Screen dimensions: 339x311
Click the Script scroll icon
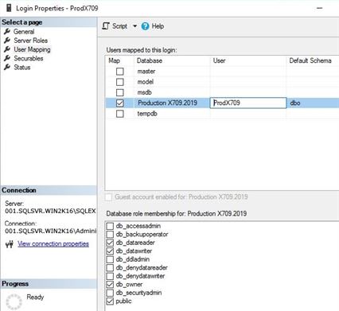coord(106,26)
